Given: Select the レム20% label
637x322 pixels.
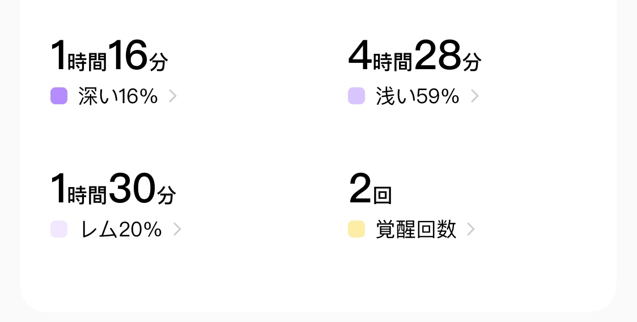Looking at the screenshot, I should tap(121, 229).
